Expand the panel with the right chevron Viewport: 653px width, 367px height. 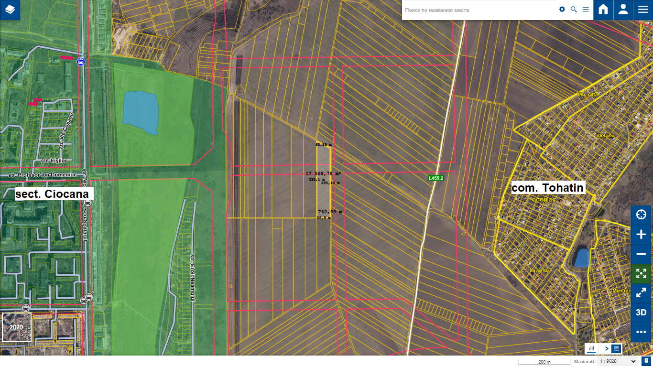tap(606, 348)
